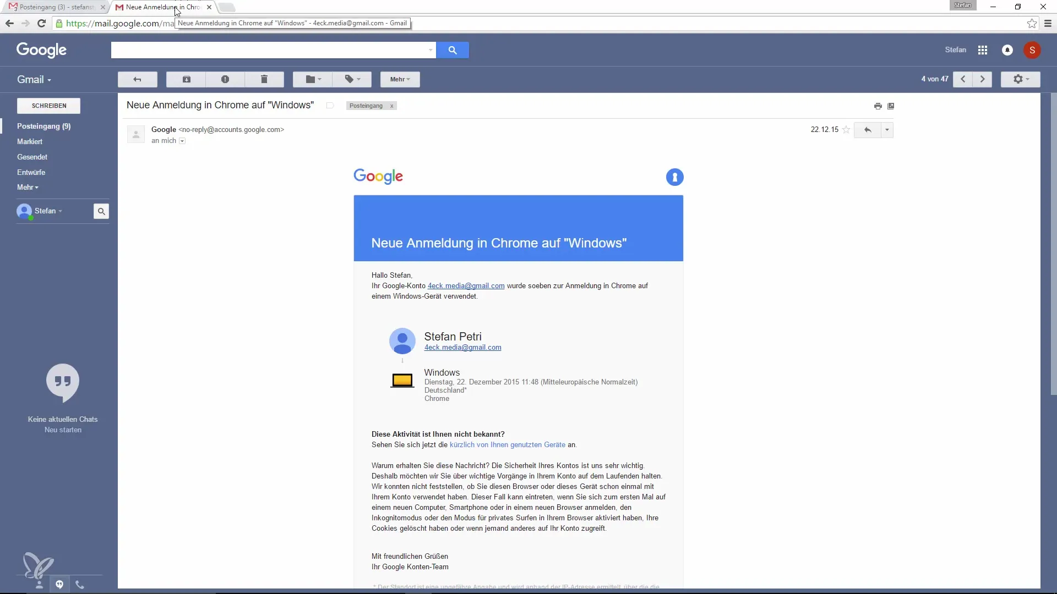1057x594 pixels.
Task: Open Hangouts conversations tab
Action: click(59, 585)
